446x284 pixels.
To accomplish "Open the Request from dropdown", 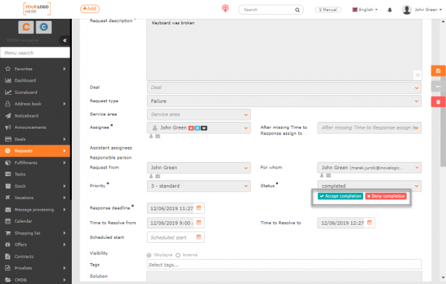I will coord(199,168).
